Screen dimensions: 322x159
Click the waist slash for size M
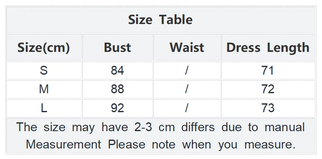tap(187, 89)
